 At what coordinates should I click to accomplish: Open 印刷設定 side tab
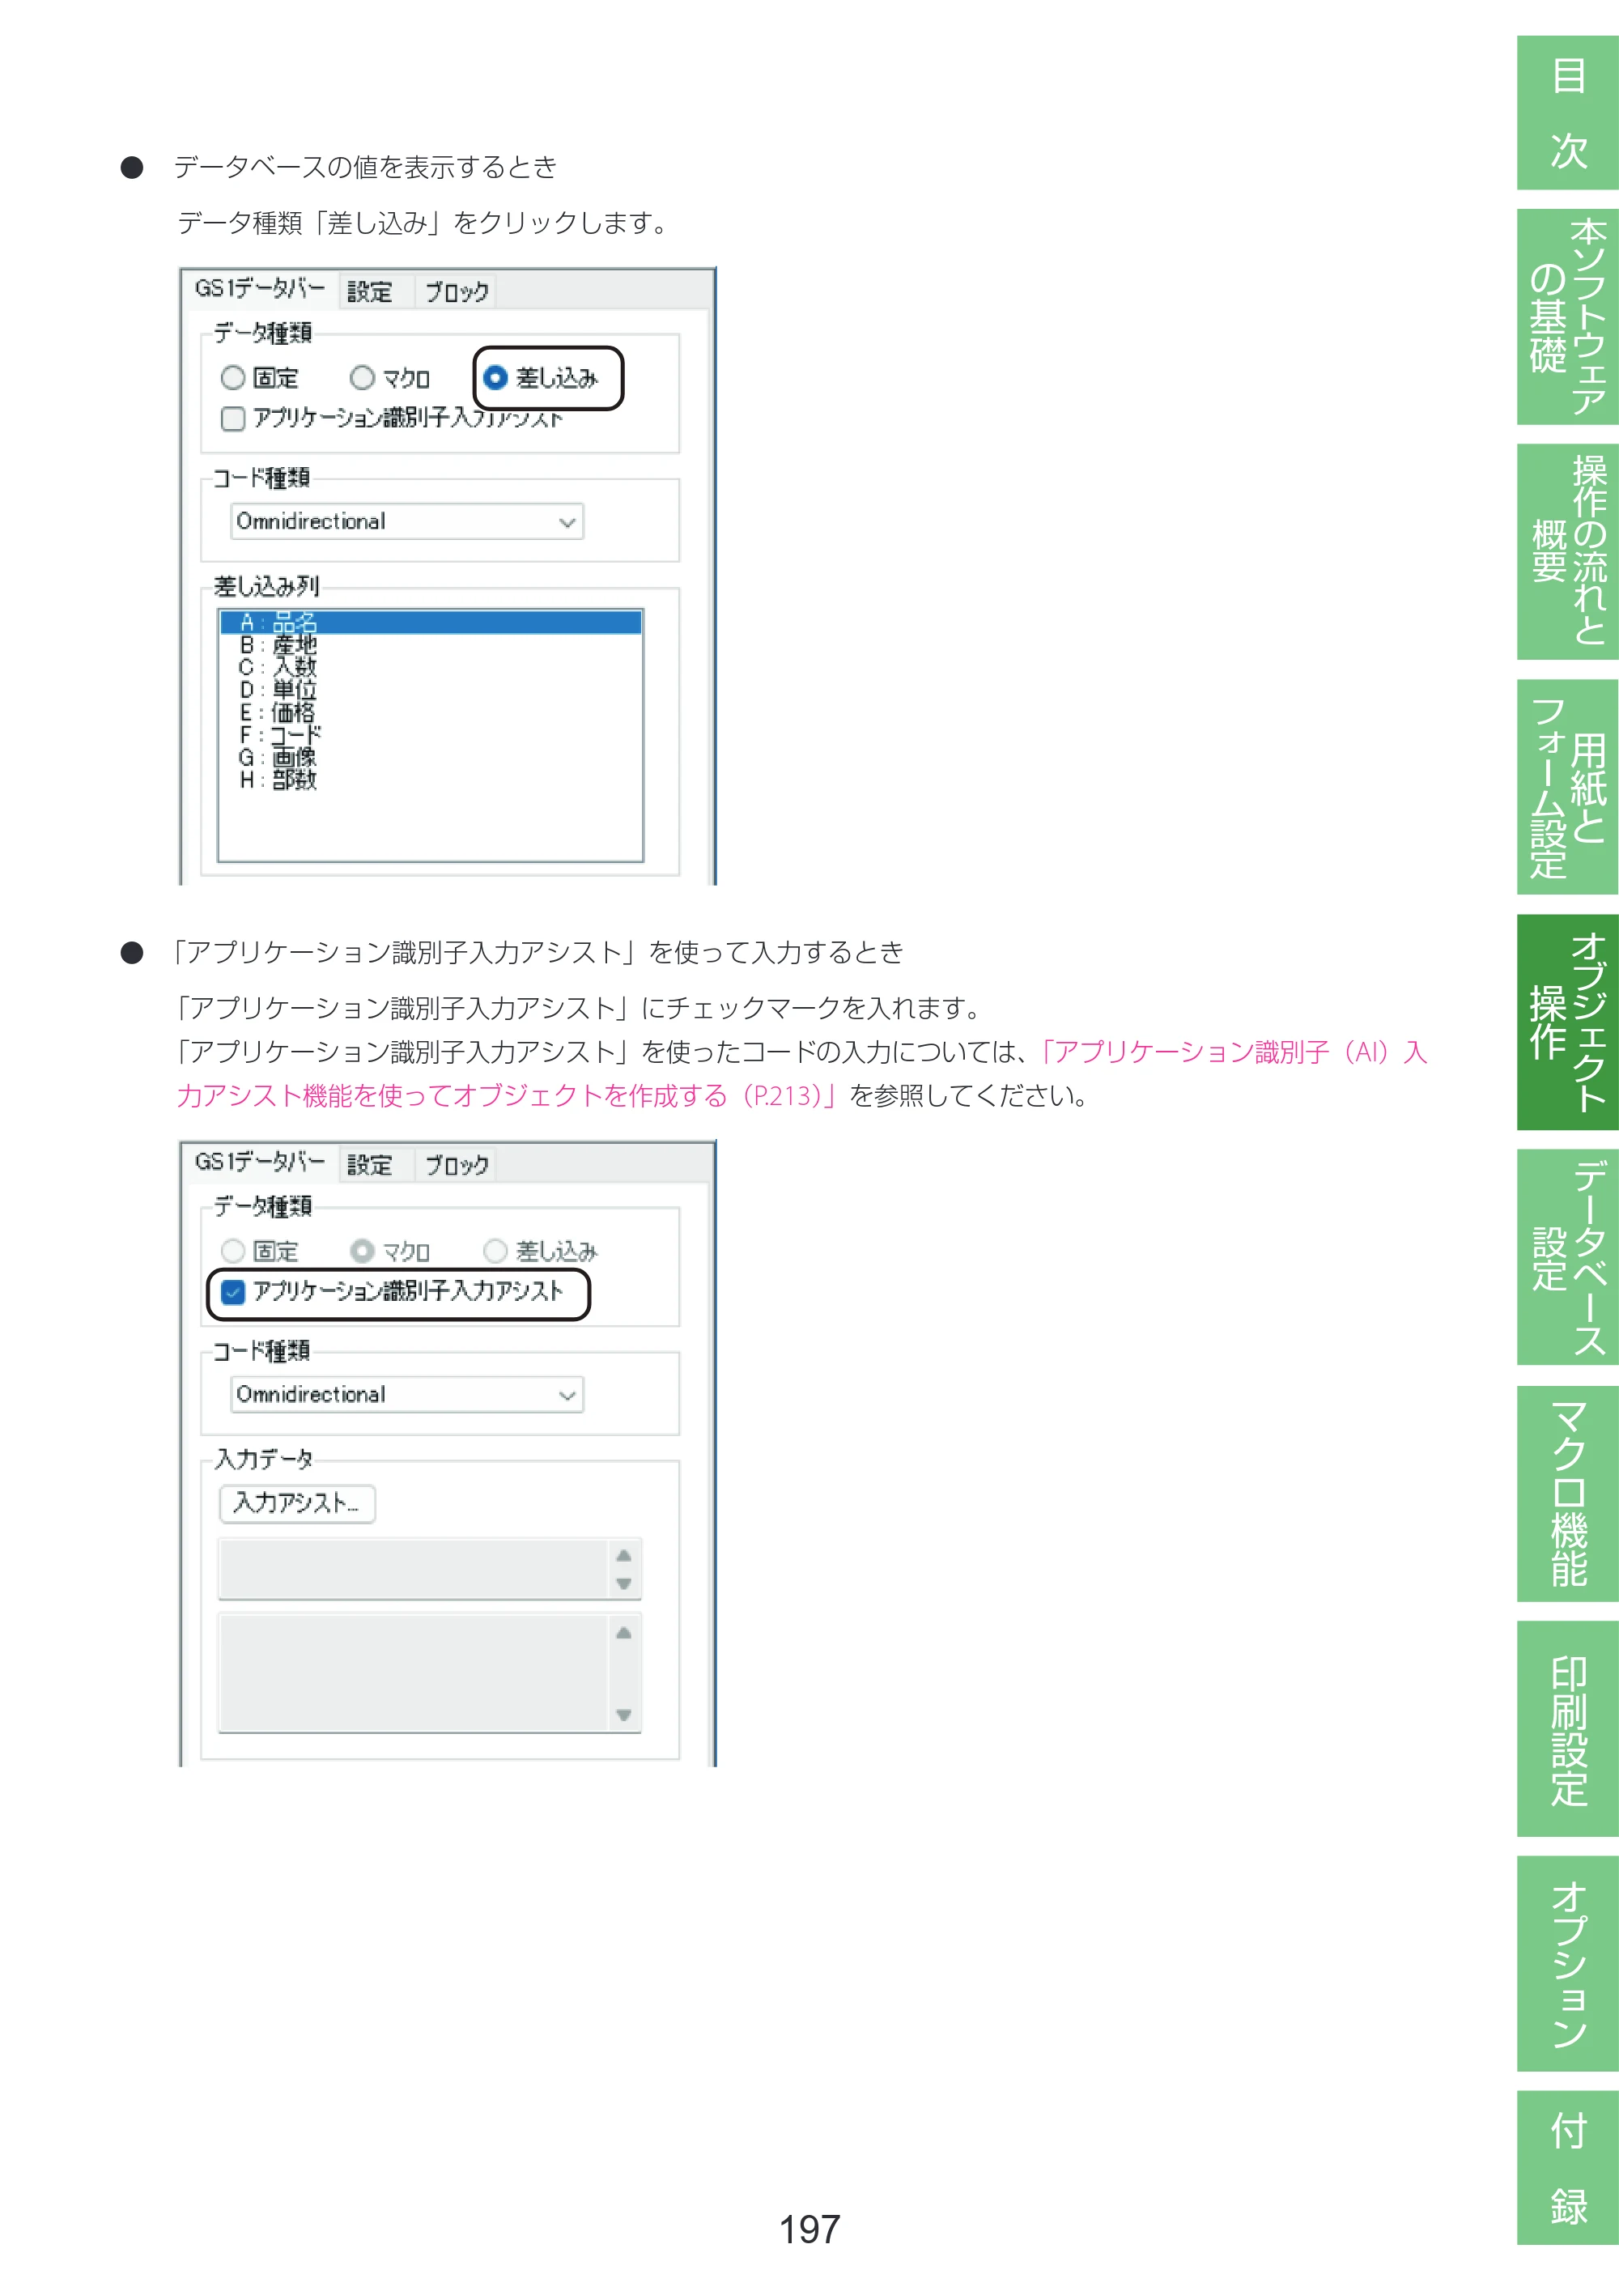point(1568,1728)
